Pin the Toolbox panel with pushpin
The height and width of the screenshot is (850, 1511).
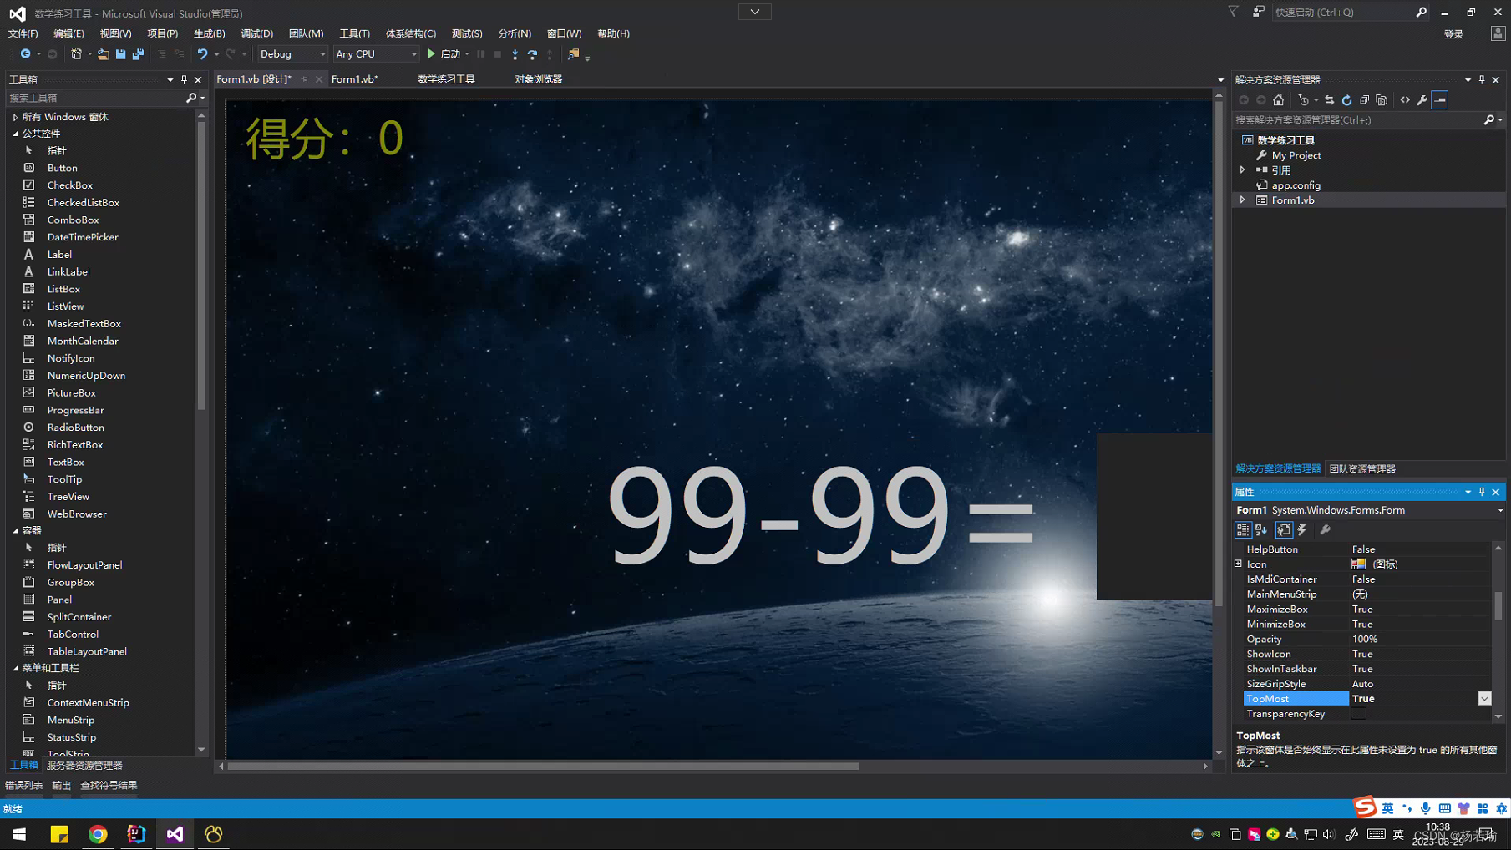[x=184, y=80]
